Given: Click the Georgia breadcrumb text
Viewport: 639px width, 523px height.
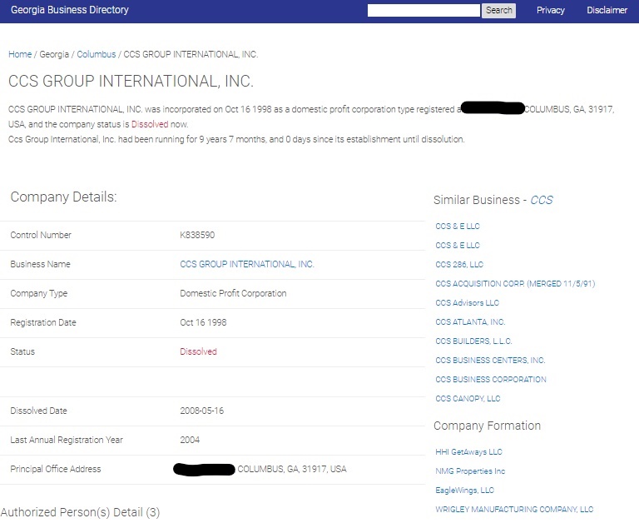Looking at the screenshot, I should pyautogui.click(x=54, y=54).
